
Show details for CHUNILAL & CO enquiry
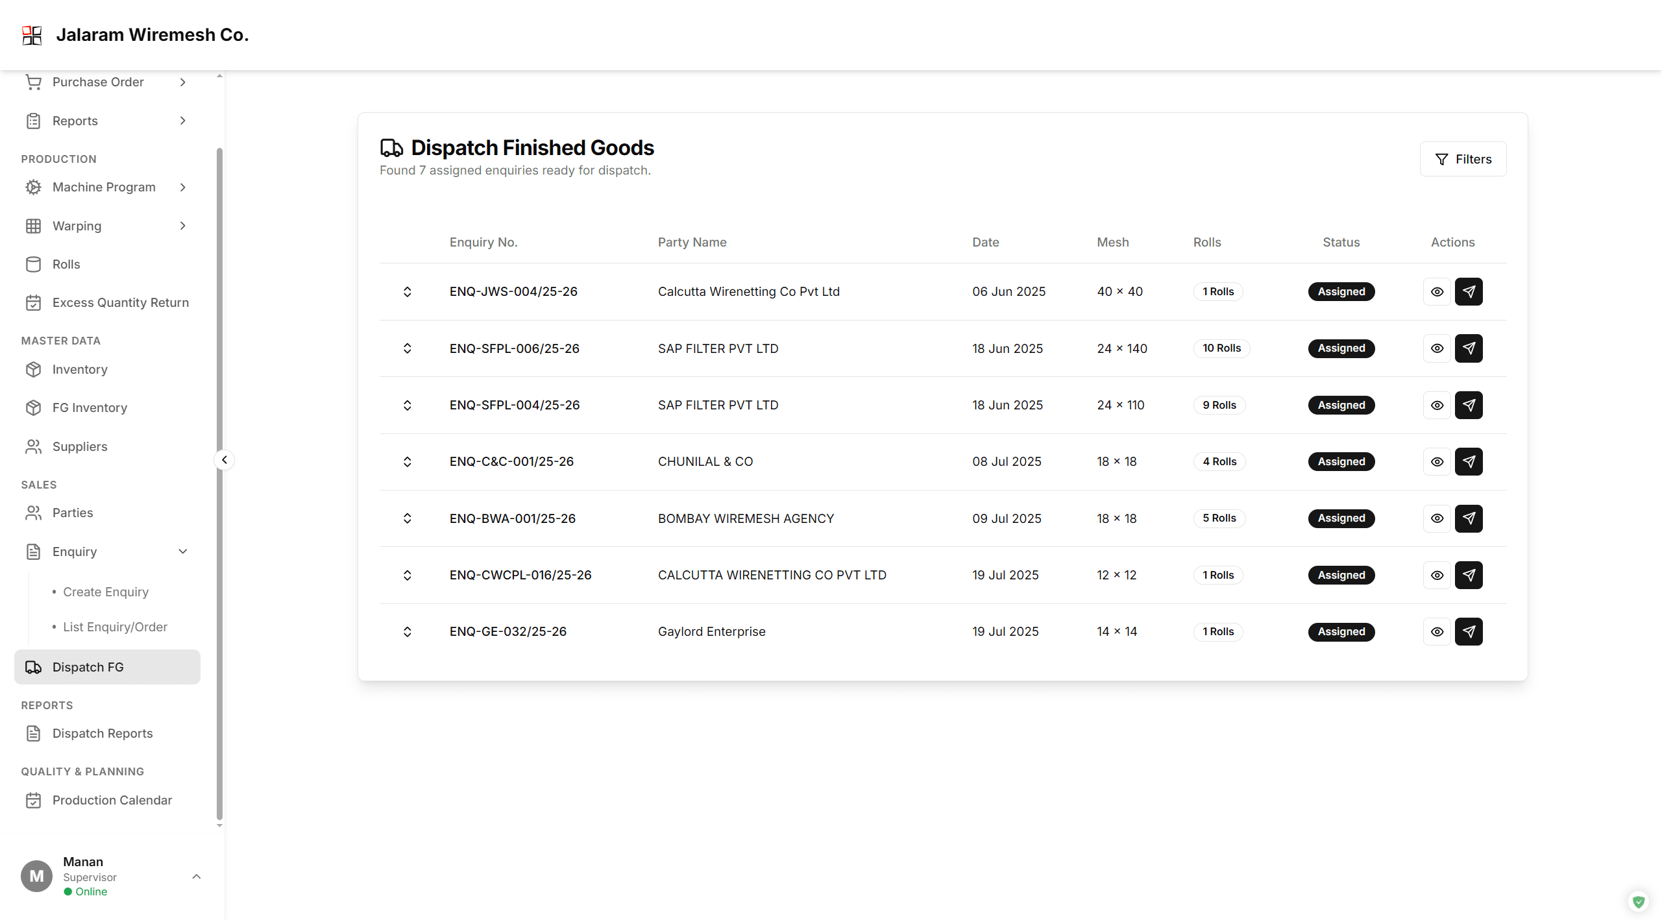click(1436, 461)
